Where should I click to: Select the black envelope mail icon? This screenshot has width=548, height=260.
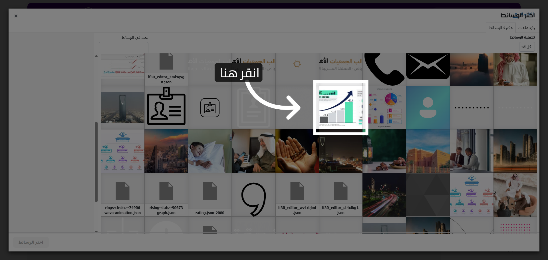click(428, 66)
